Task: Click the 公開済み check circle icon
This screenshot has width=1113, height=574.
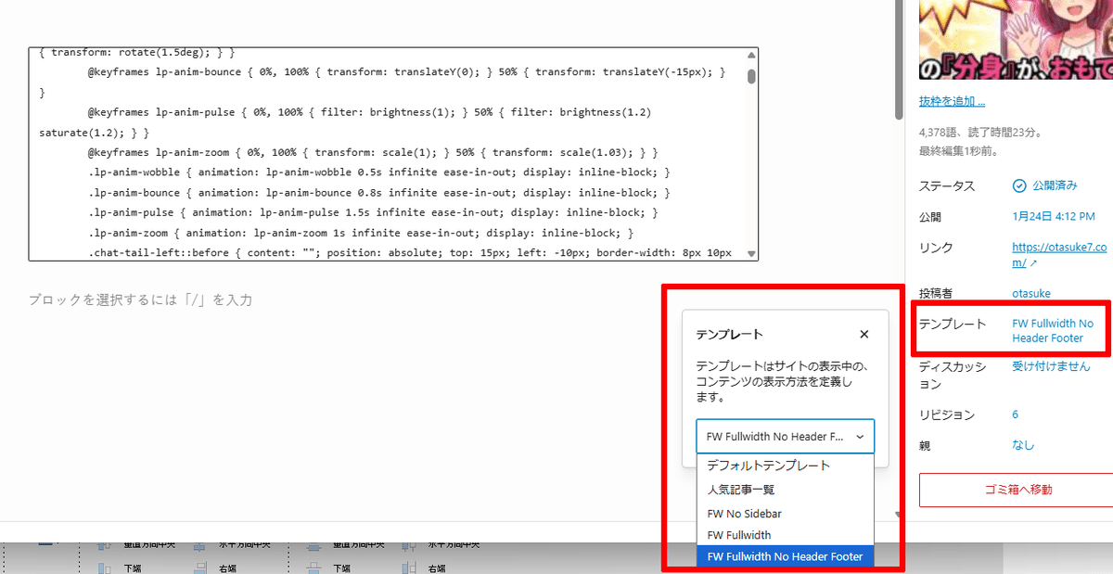Action: (1019, 185)
